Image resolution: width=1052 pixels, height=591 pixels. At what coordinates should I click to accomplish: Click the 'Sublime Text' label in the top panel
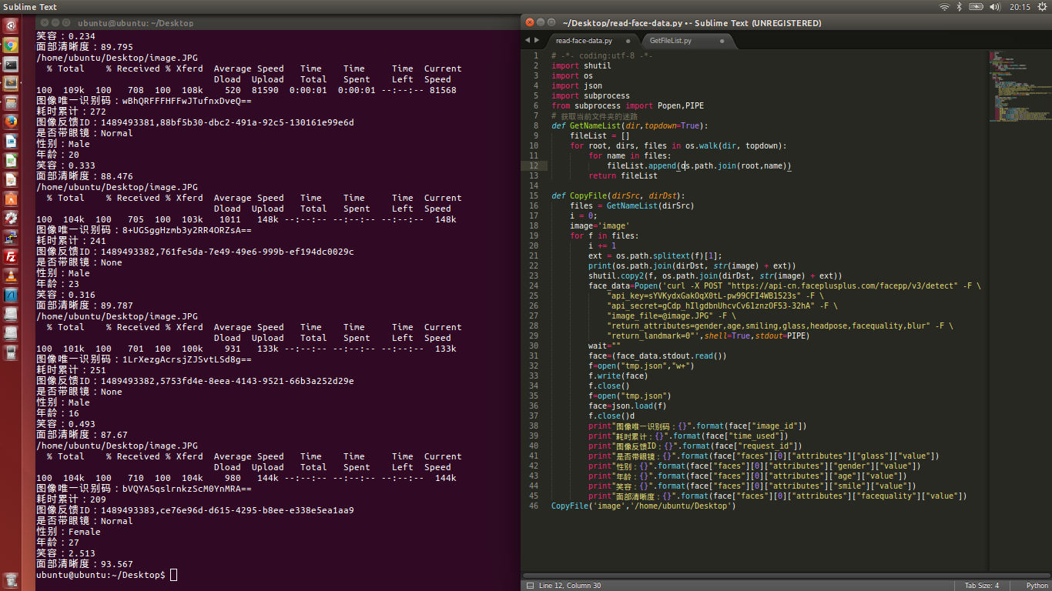30,7
